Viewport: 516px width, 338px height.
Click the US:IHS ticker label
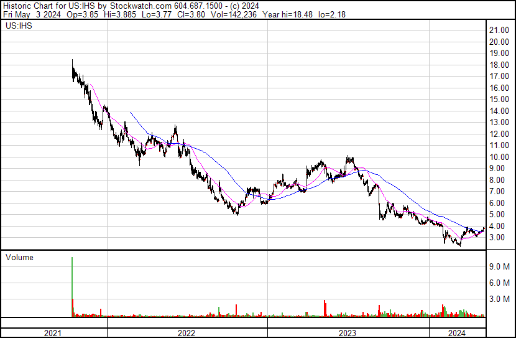19,26
